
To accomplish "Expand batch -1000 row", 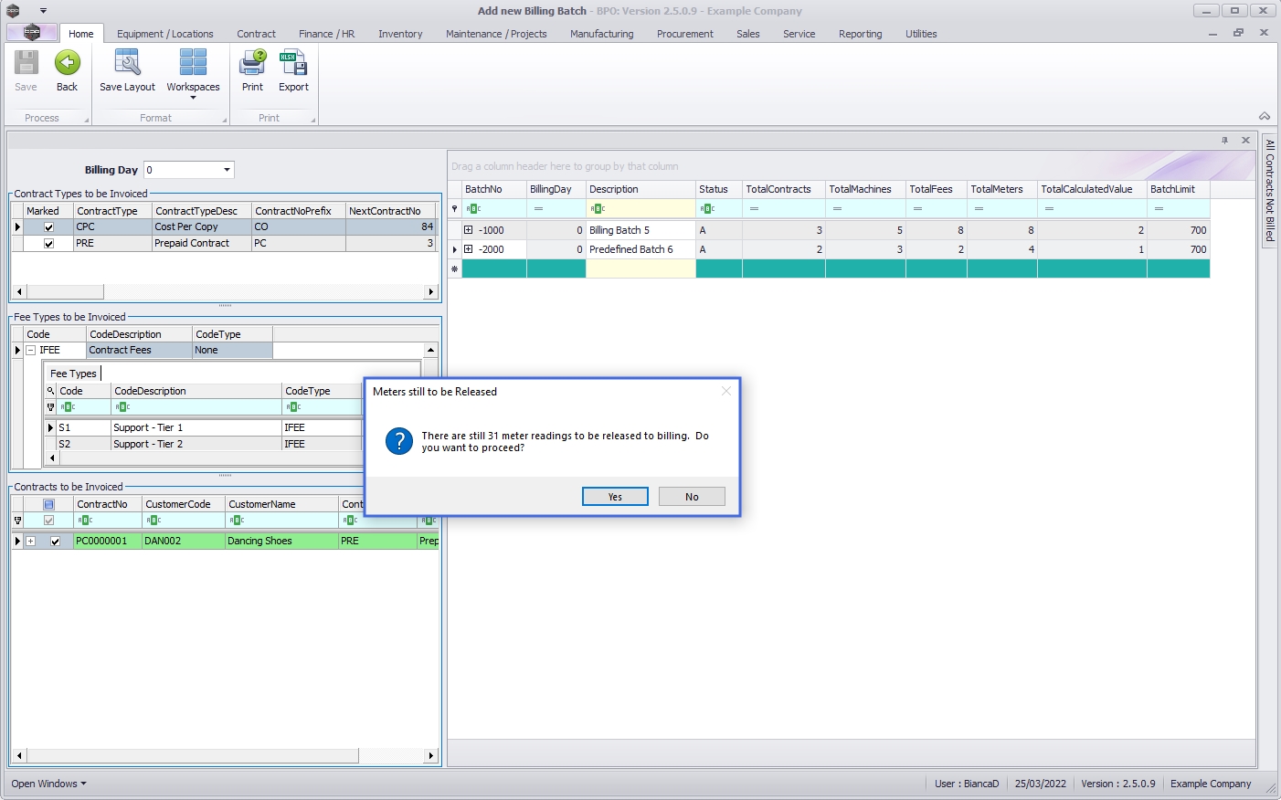I will [x=468, y=230].
